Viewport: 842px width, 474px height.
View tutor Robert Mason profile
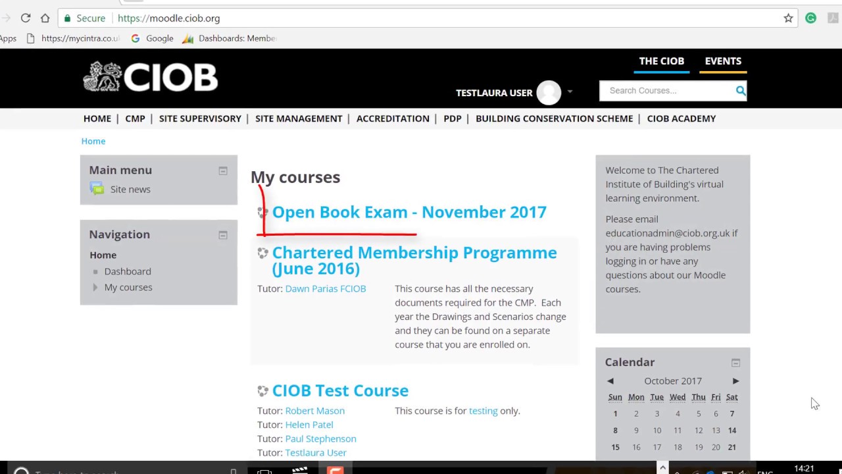pyautogui.click(x=315, y=411)
